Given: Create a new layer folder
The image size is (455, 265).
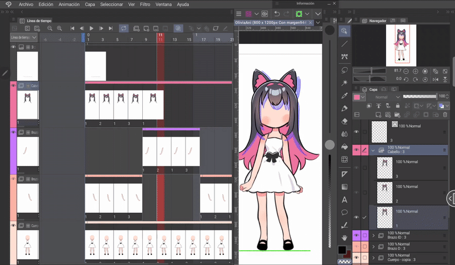Looking at the screenshot, I should tap(397, 115).
